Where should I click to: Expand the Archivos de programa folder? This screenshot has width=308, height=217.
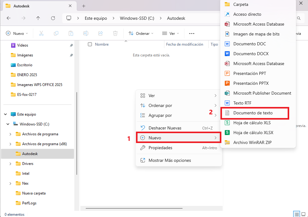click(x=10, y=134)
